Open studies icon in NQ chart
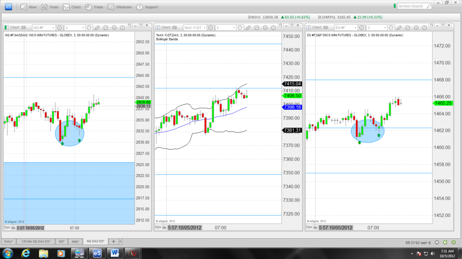This screenshot has height=259, width=462. (x=105, y=28)
